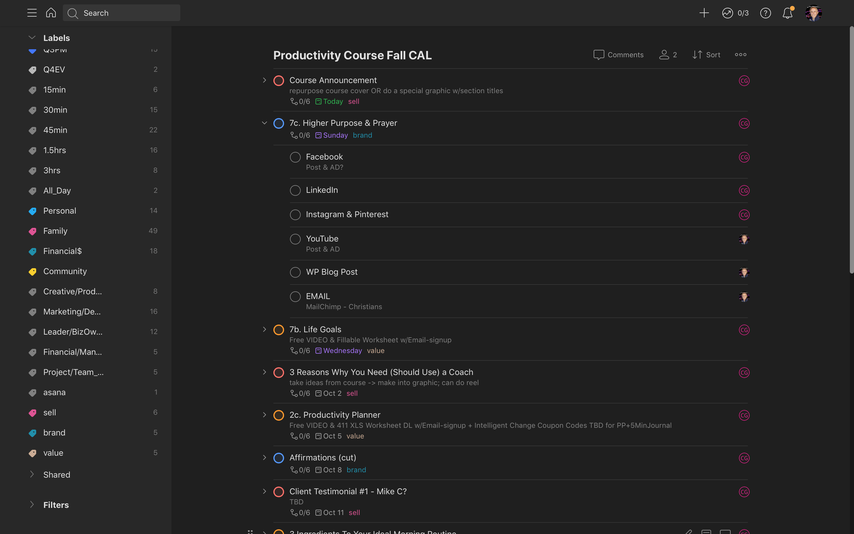Go to Home view icon
This screenshot has width=854, height=534.
coord(51,13)
